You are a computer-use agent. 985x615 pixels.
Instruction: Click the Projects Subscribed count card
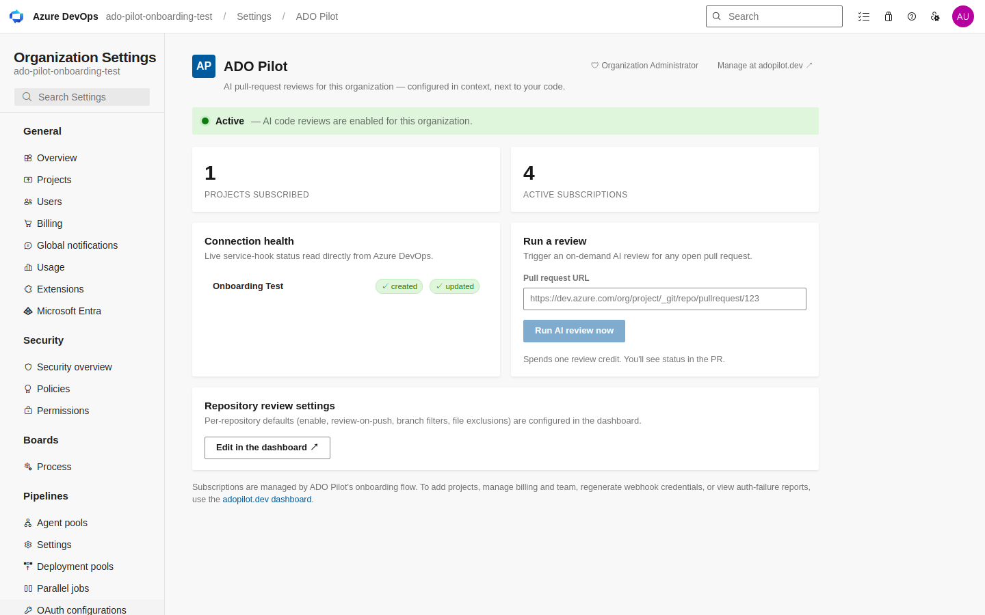346,180
